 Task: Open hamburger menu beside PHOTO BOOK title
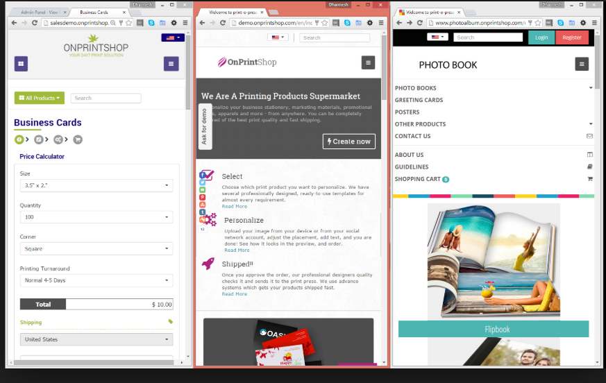click(x=582, y=64)
